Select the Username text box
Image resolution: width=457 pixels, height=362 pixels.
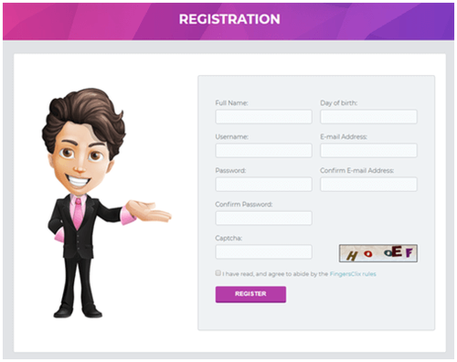point(263,151)
